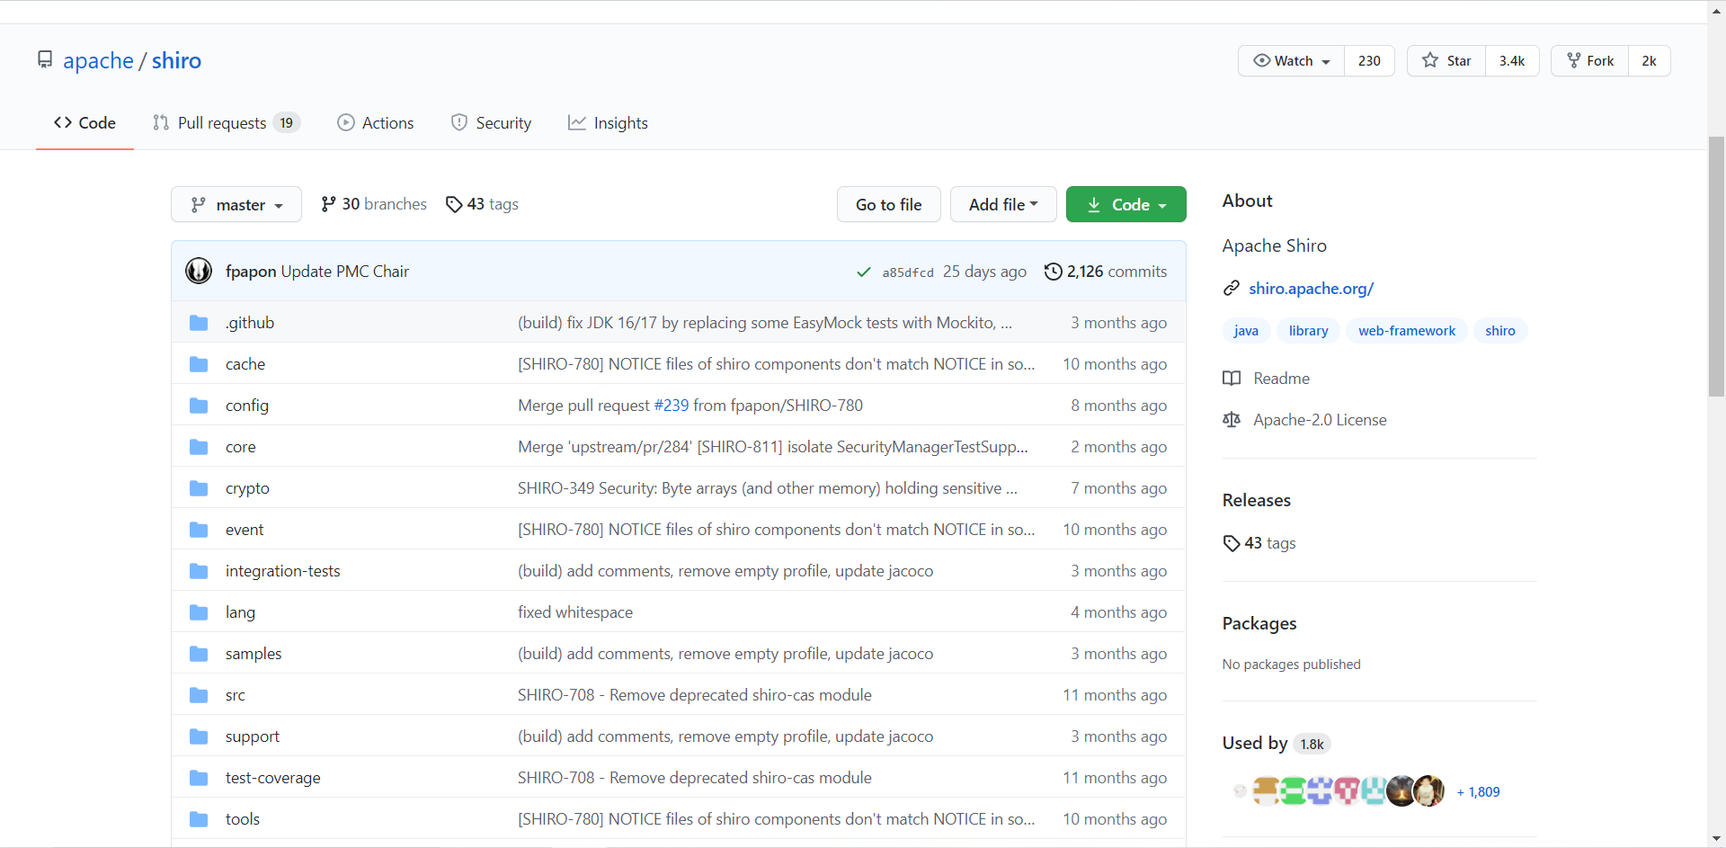
Task: Open the Update PMC Chair commit message
Action: 345,272
